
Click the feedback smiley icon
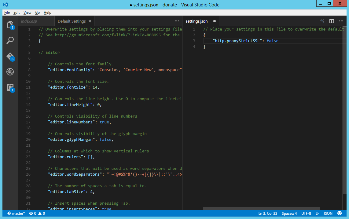[x=340, y=213]
